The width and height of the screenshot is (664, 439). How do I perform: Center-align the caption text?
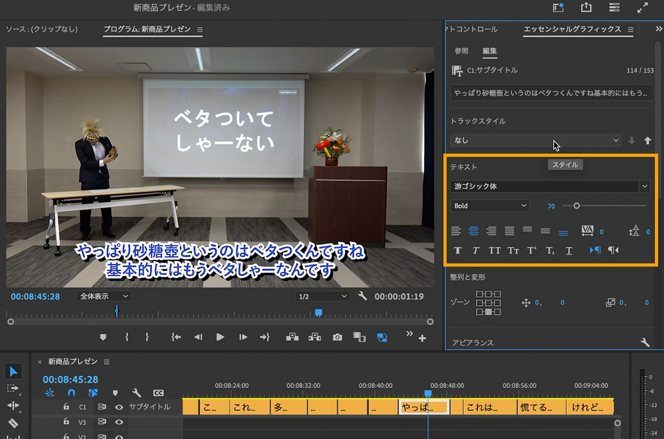tap(474, 231)
